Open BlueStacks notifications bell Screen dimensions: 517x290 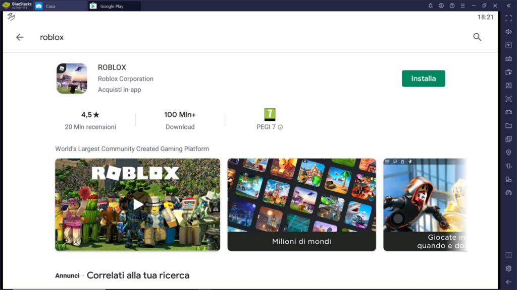click(431, 6)
